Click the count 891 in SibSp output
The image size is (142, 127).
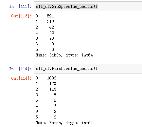(x=50, y=16)
